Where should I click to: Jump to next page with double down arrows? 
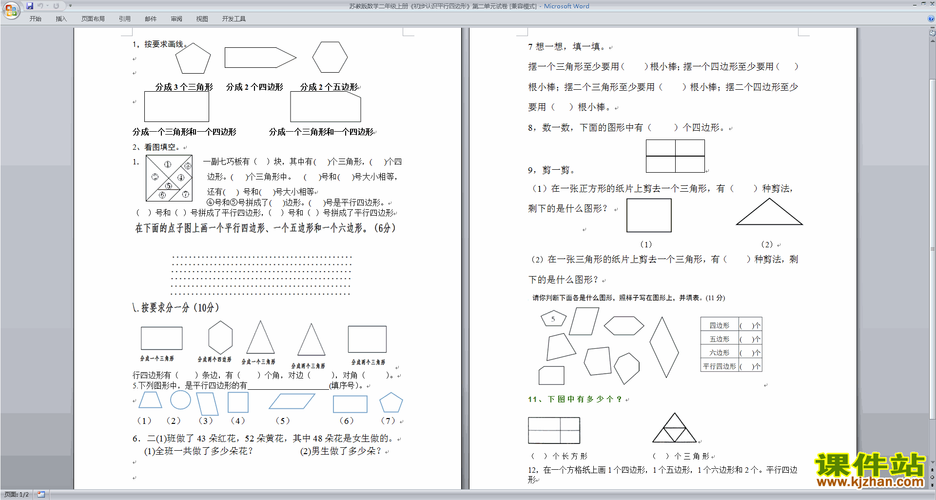point(932,484)
